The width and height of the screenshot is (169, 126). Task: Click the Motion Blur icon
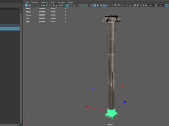click(x=119, y=5)
